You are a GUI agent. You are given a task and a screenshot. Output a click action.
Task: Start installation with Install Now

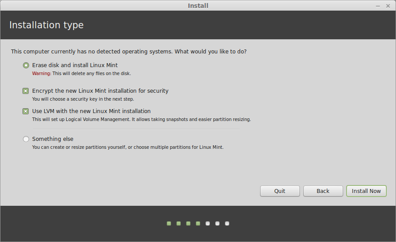(366, 191)
